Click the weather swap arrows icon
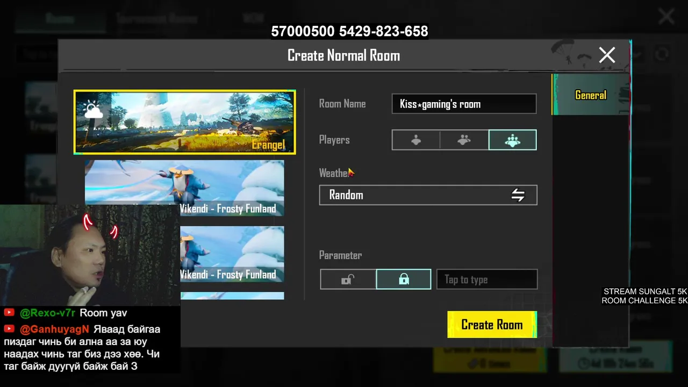This screenshot has width=688, height=387. pos(518,195)
